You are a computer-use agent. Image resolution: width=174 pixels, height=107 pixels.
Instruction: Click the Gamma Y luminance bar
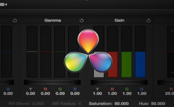pos(32,52)
